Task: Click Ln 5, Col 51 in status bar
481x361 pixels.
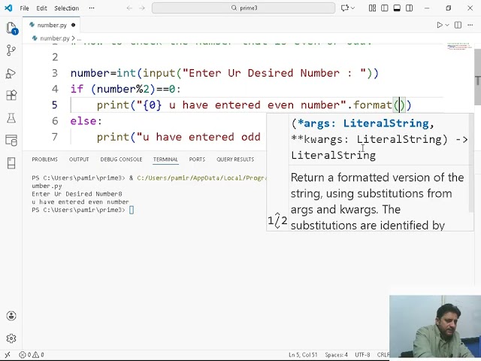Action: pyautogui.click(x=303, y=355)
